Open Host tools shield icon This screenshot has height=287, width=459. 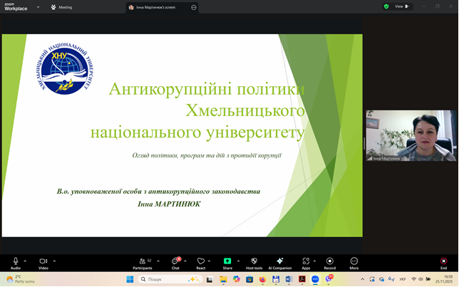pyautogui.click(x=254, y=261)
